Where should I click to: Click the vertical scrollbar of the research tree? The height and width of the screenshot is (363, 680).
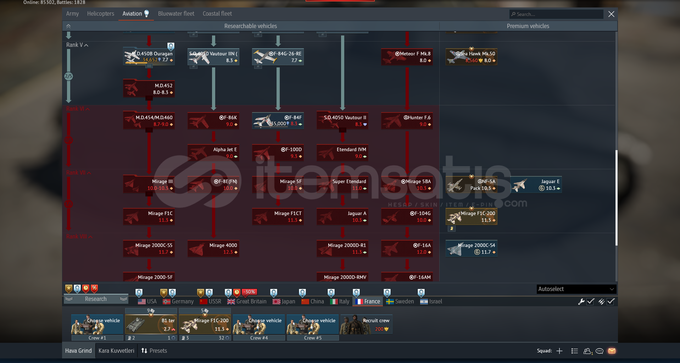coord(617,198)
